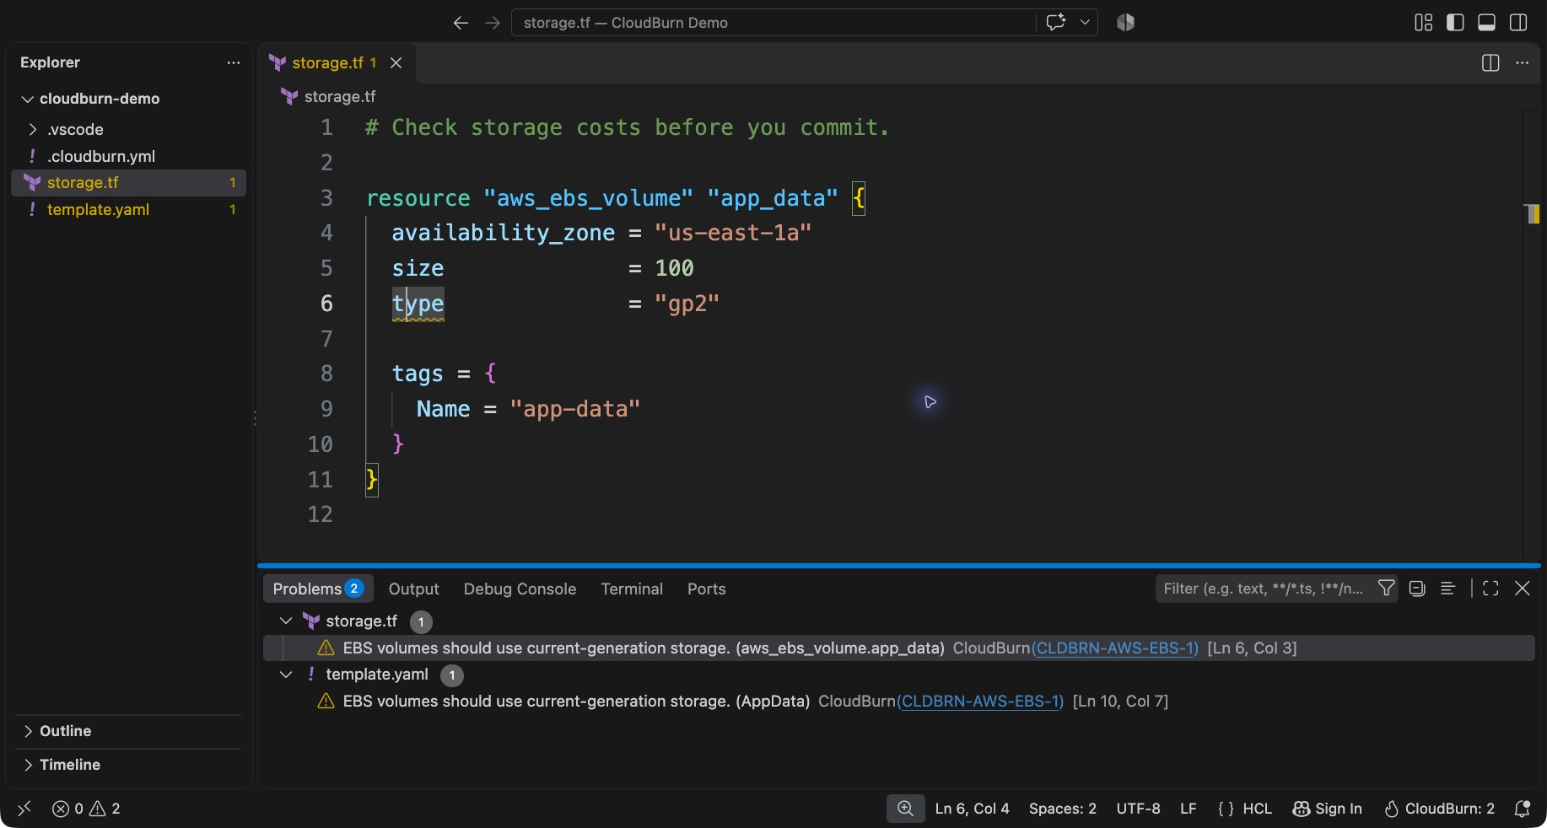1547x828 pixels.
Task: Toggle bottom panel visibility
Action: tap(1487, 23)
